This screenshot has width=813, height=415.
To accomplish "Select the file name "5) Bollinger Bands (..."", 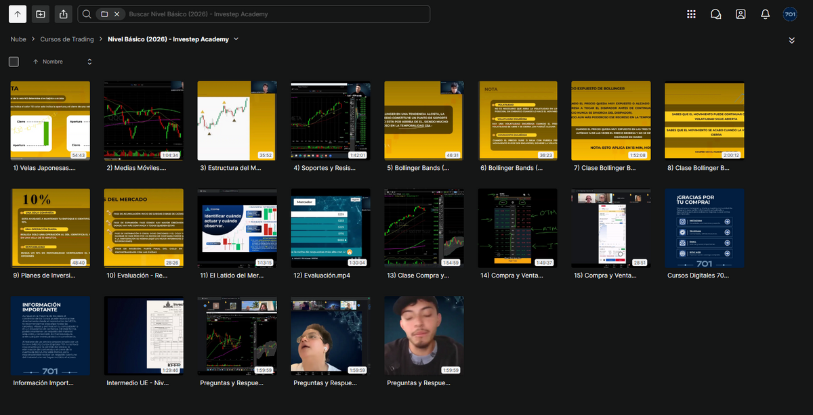I will click(x=417, y=167).
